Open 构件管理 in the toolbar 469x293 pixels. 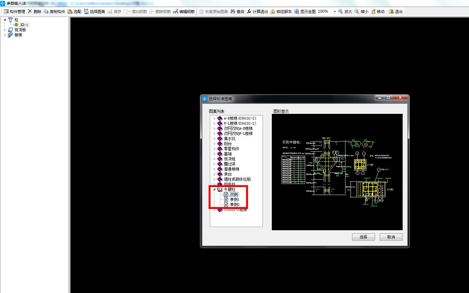pos(14,11)
